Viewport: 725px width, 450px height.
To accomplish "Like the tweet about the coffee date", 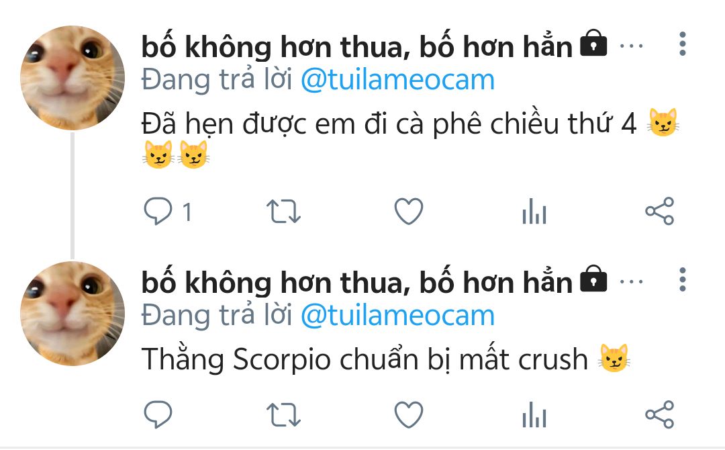I will tap(409, 212).
